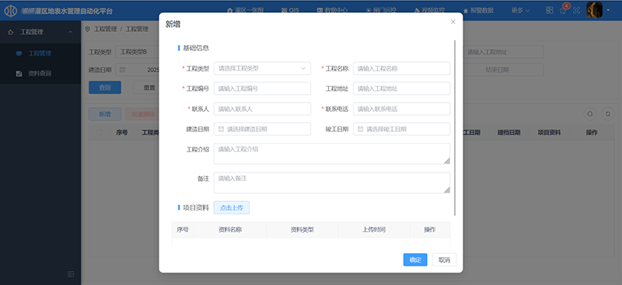The height and width of the screenshot is (285, 622).
Task: Collapse the 工程管理 sidebar group
Action: pyautogui.click(x=40, y=32)
